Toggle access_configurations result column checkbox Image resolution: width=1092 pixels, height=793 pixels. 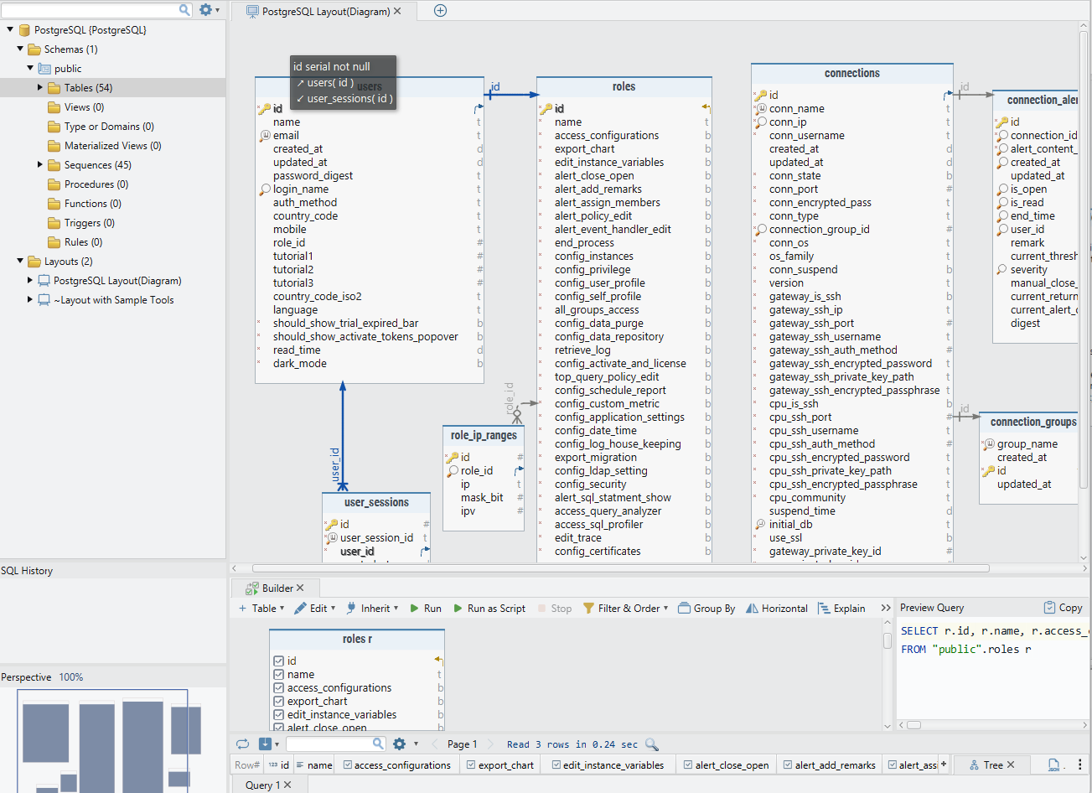(347, 765)
